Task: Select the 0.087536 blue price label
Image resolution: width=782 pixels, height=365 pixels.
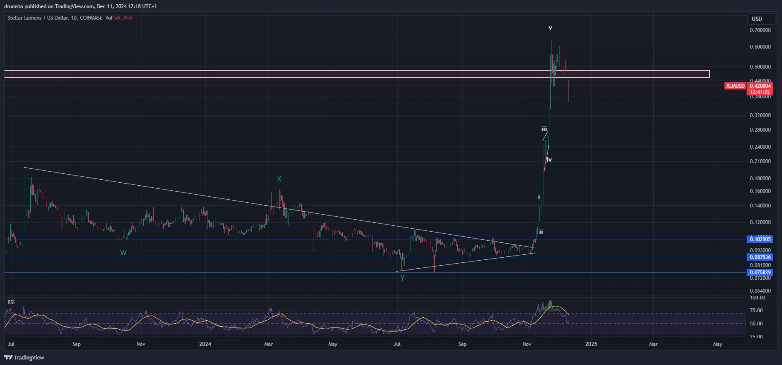Action: point(760,257)
